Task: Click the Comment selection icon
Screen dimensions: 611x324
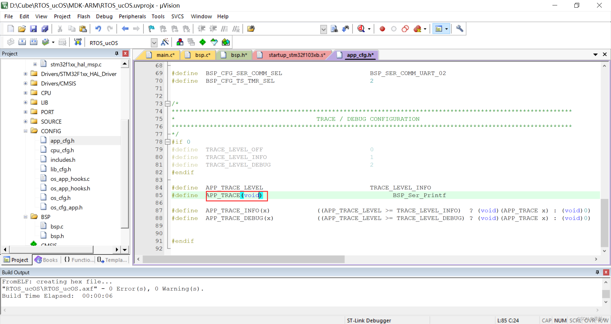Action: tap(224, 29)
